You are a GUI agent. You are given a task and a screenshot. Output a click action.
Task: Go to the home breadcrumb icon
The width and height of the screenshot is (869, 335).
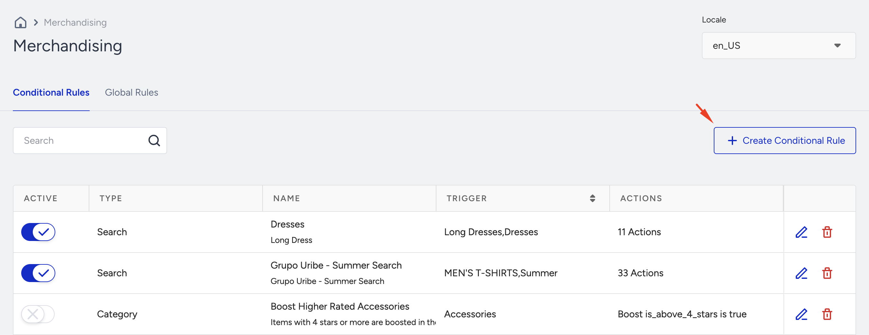[21, 22]
